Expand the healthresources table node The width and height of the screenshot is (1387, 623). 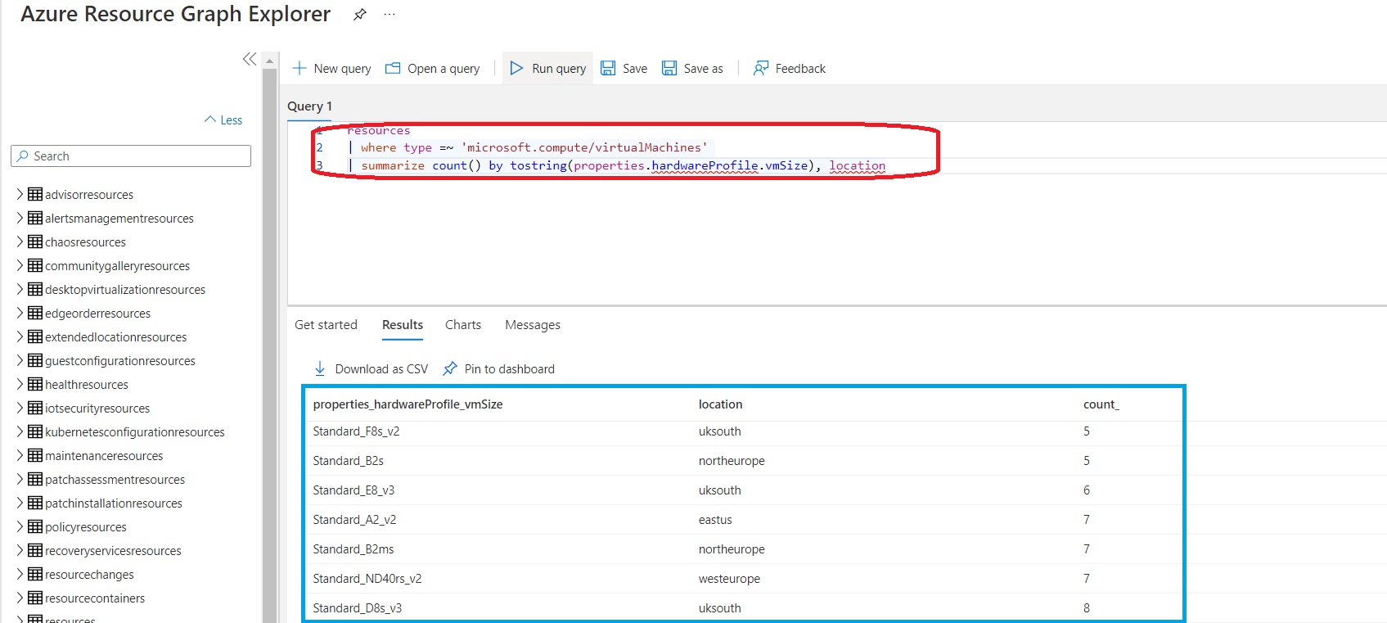tap(20, 384)
